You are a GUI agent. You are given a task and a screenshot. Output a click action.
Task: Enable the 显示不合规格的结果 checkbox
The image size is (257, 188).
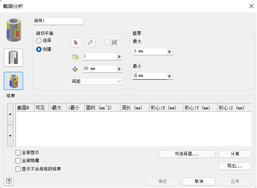[x=18, y=169]
